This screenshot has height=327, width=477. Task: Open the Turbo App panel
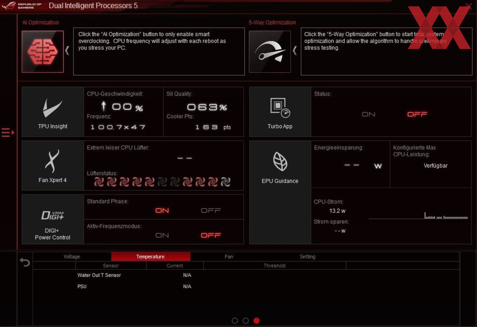point(280,112)
